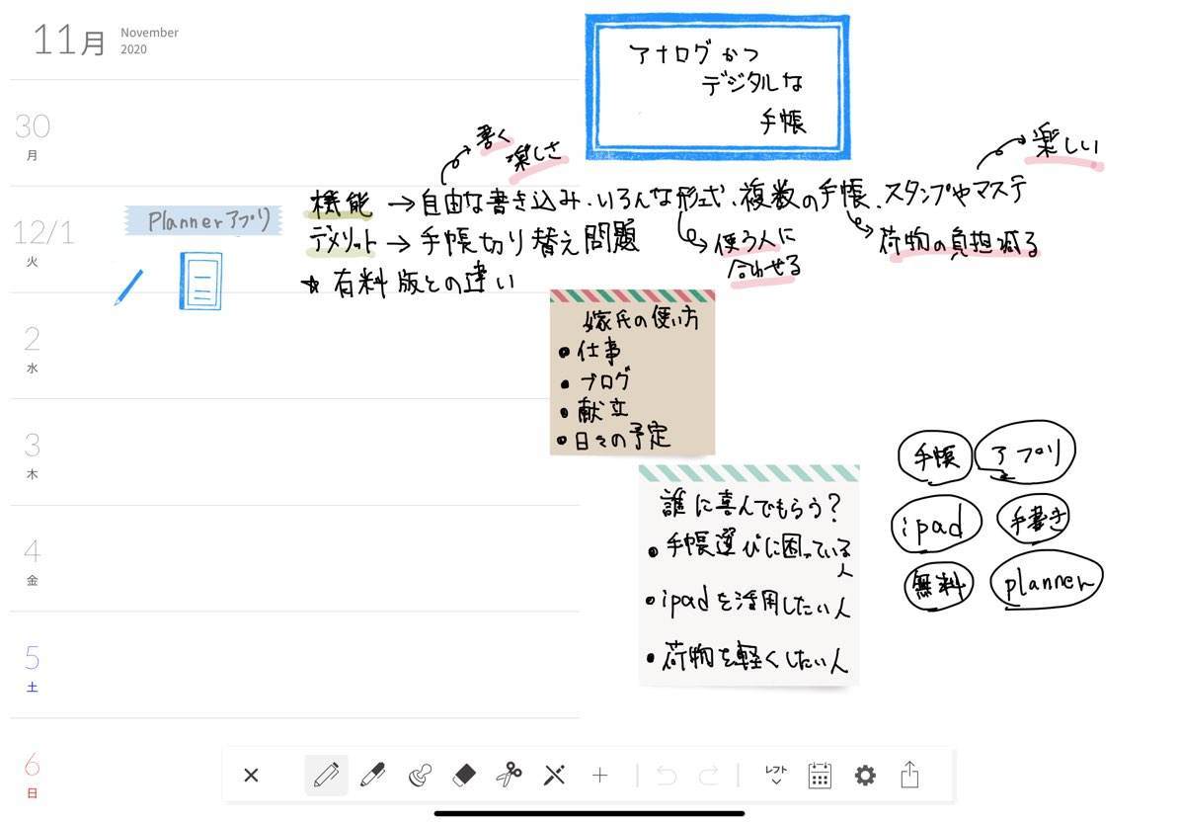Viewport: 1179px width, 824px height.
Task: Select the pen tool next to the pencil
Action: click(372, 776)
